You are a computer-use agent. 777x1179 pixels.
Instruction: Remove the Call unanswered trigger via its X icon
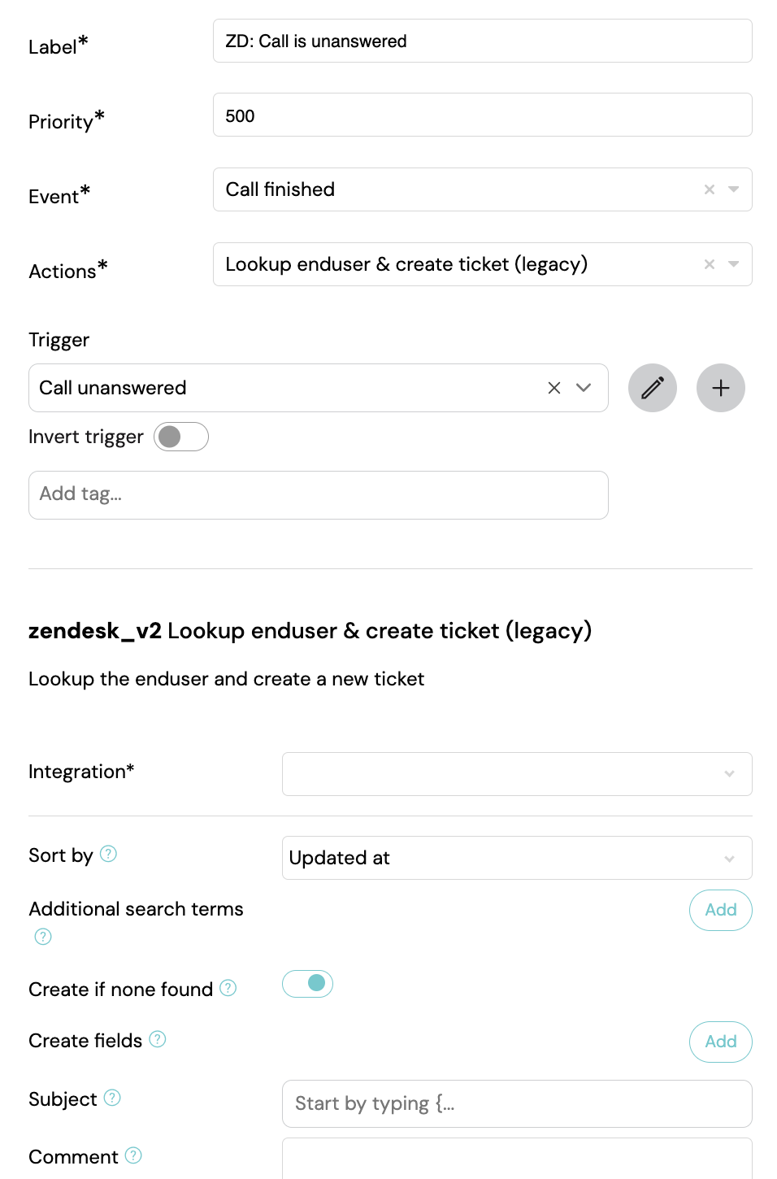coord(554,388)
